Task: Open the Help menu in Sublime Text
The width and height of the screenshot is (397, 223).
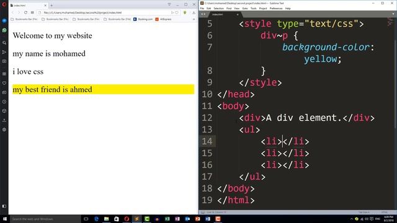Action: click(x=288, y=8)
